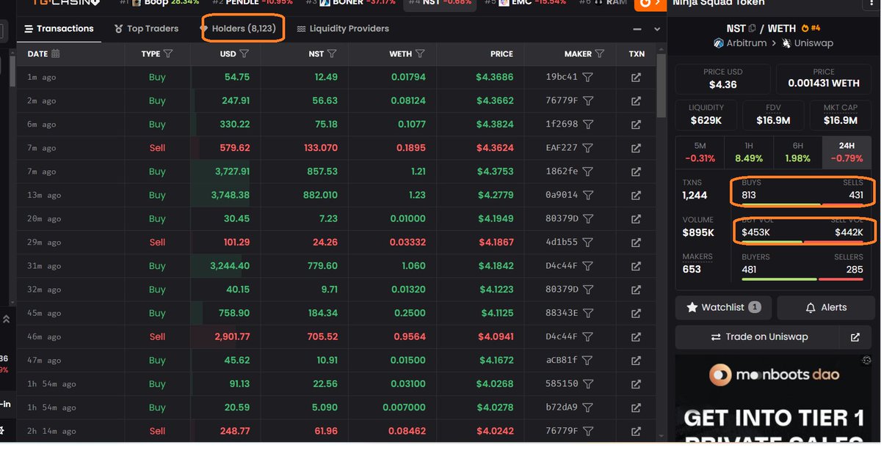
Task: Click maker address 1862fe
Action: click(562, 172)
